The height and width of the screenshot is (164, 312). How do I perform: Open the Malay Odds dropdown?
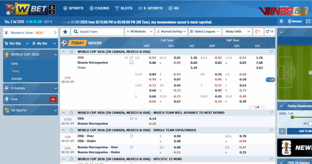click(237, 32)
